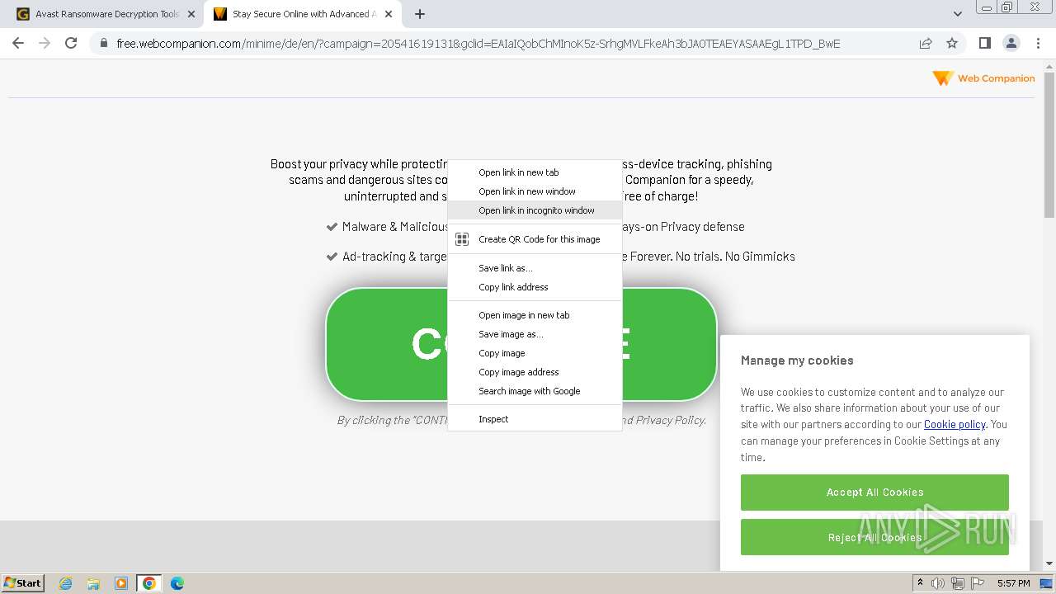This screenshot has width=1056, height=594.
Task: Open the Windows Start menu
Action: pyautogui.click(x=23, y=582)
